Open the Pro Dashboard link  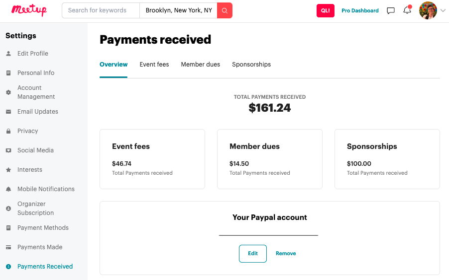(x=360, y=10)
